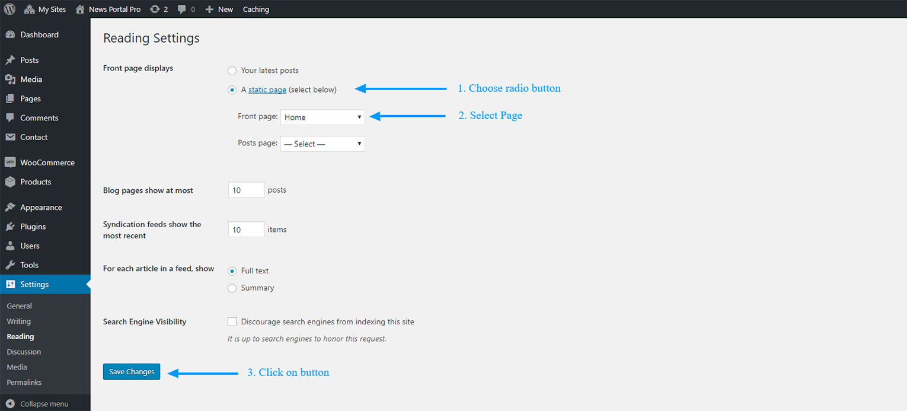Click the Users person icon
The image size is (907, 411).
click(x=10, y=246)
